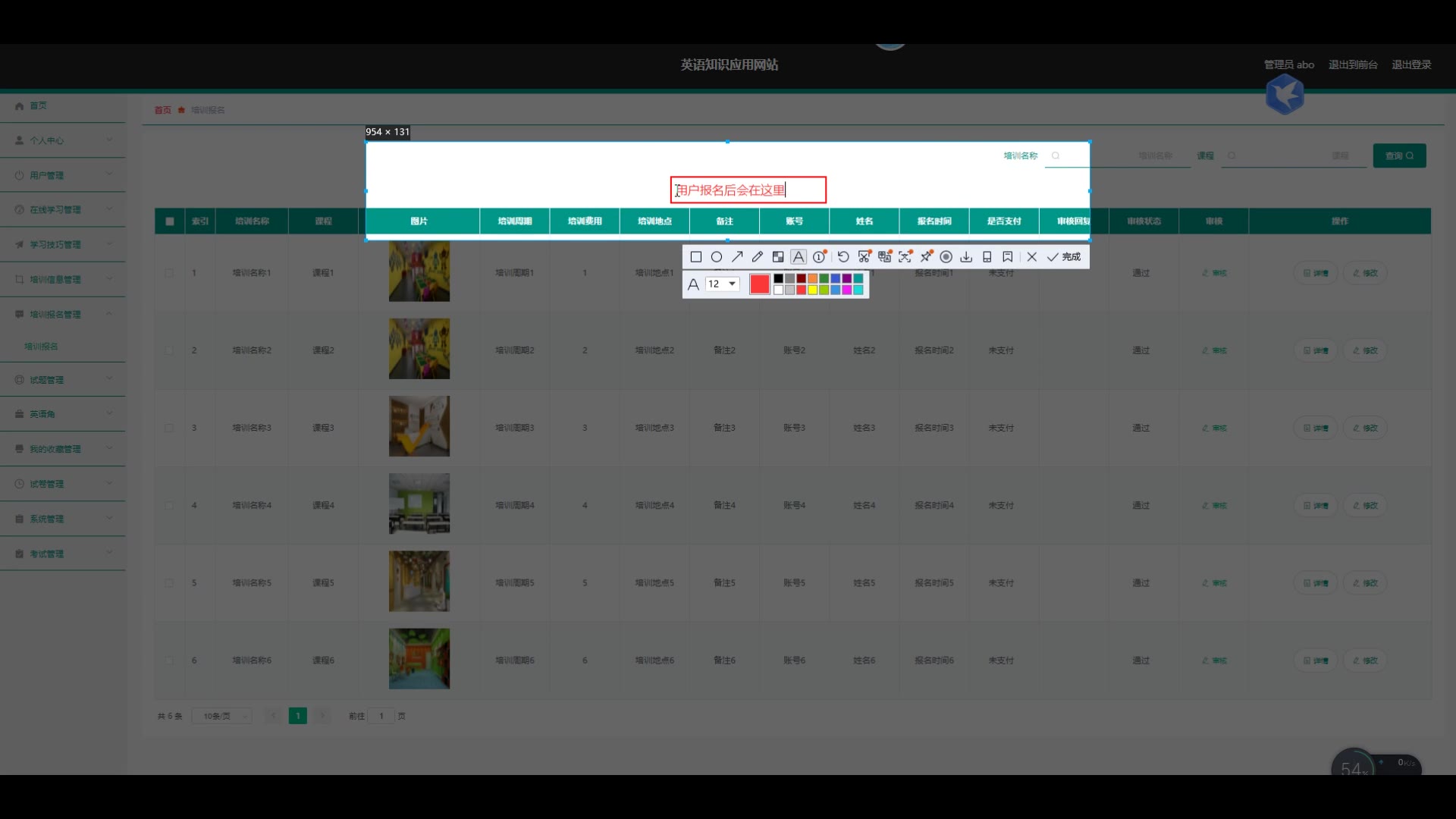
Task: Expand 英语角 sidebar menu
Action: click(x=63, y=414)
